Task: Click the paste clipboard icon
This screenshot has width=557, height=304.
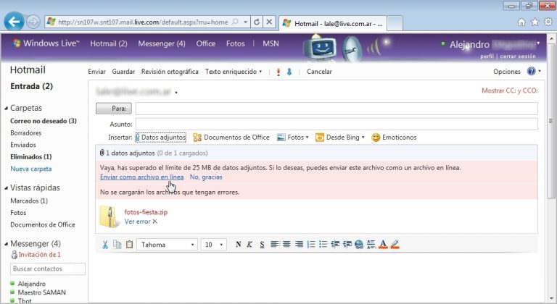Action: pyautogui.click(x=129, y=245)
